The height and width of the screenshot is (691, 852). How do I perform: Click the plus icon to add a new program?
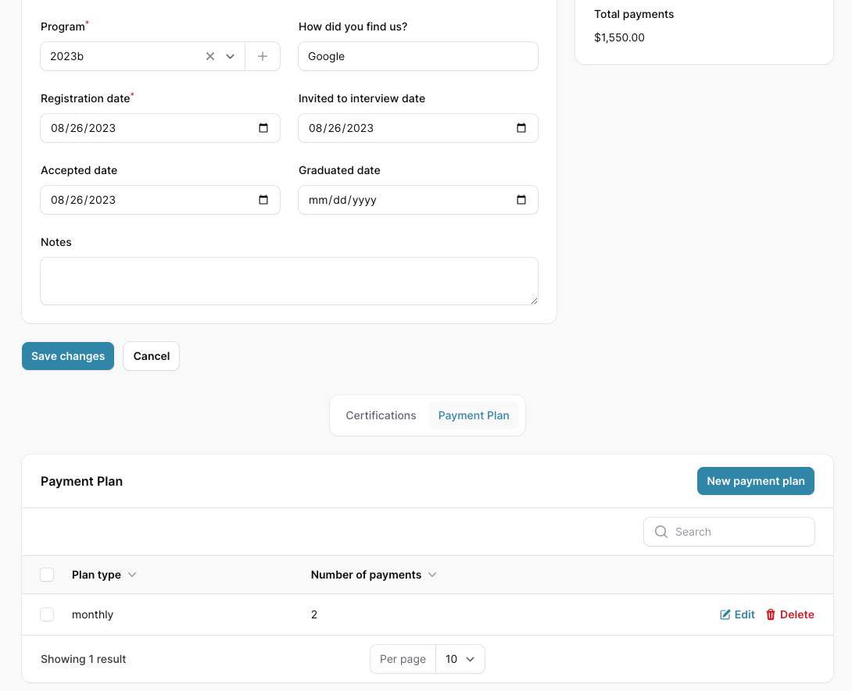(x=263, y=55)
